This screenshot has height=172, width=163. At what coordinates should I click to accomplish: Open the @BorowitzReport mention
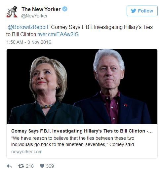click(28, 27)
